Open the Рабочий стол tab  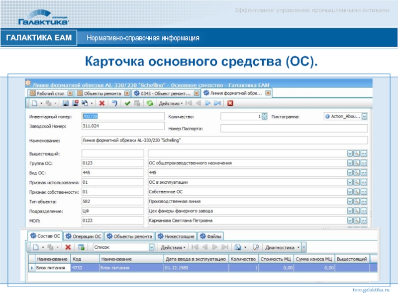pyautogui.click(x=51, y=93)
